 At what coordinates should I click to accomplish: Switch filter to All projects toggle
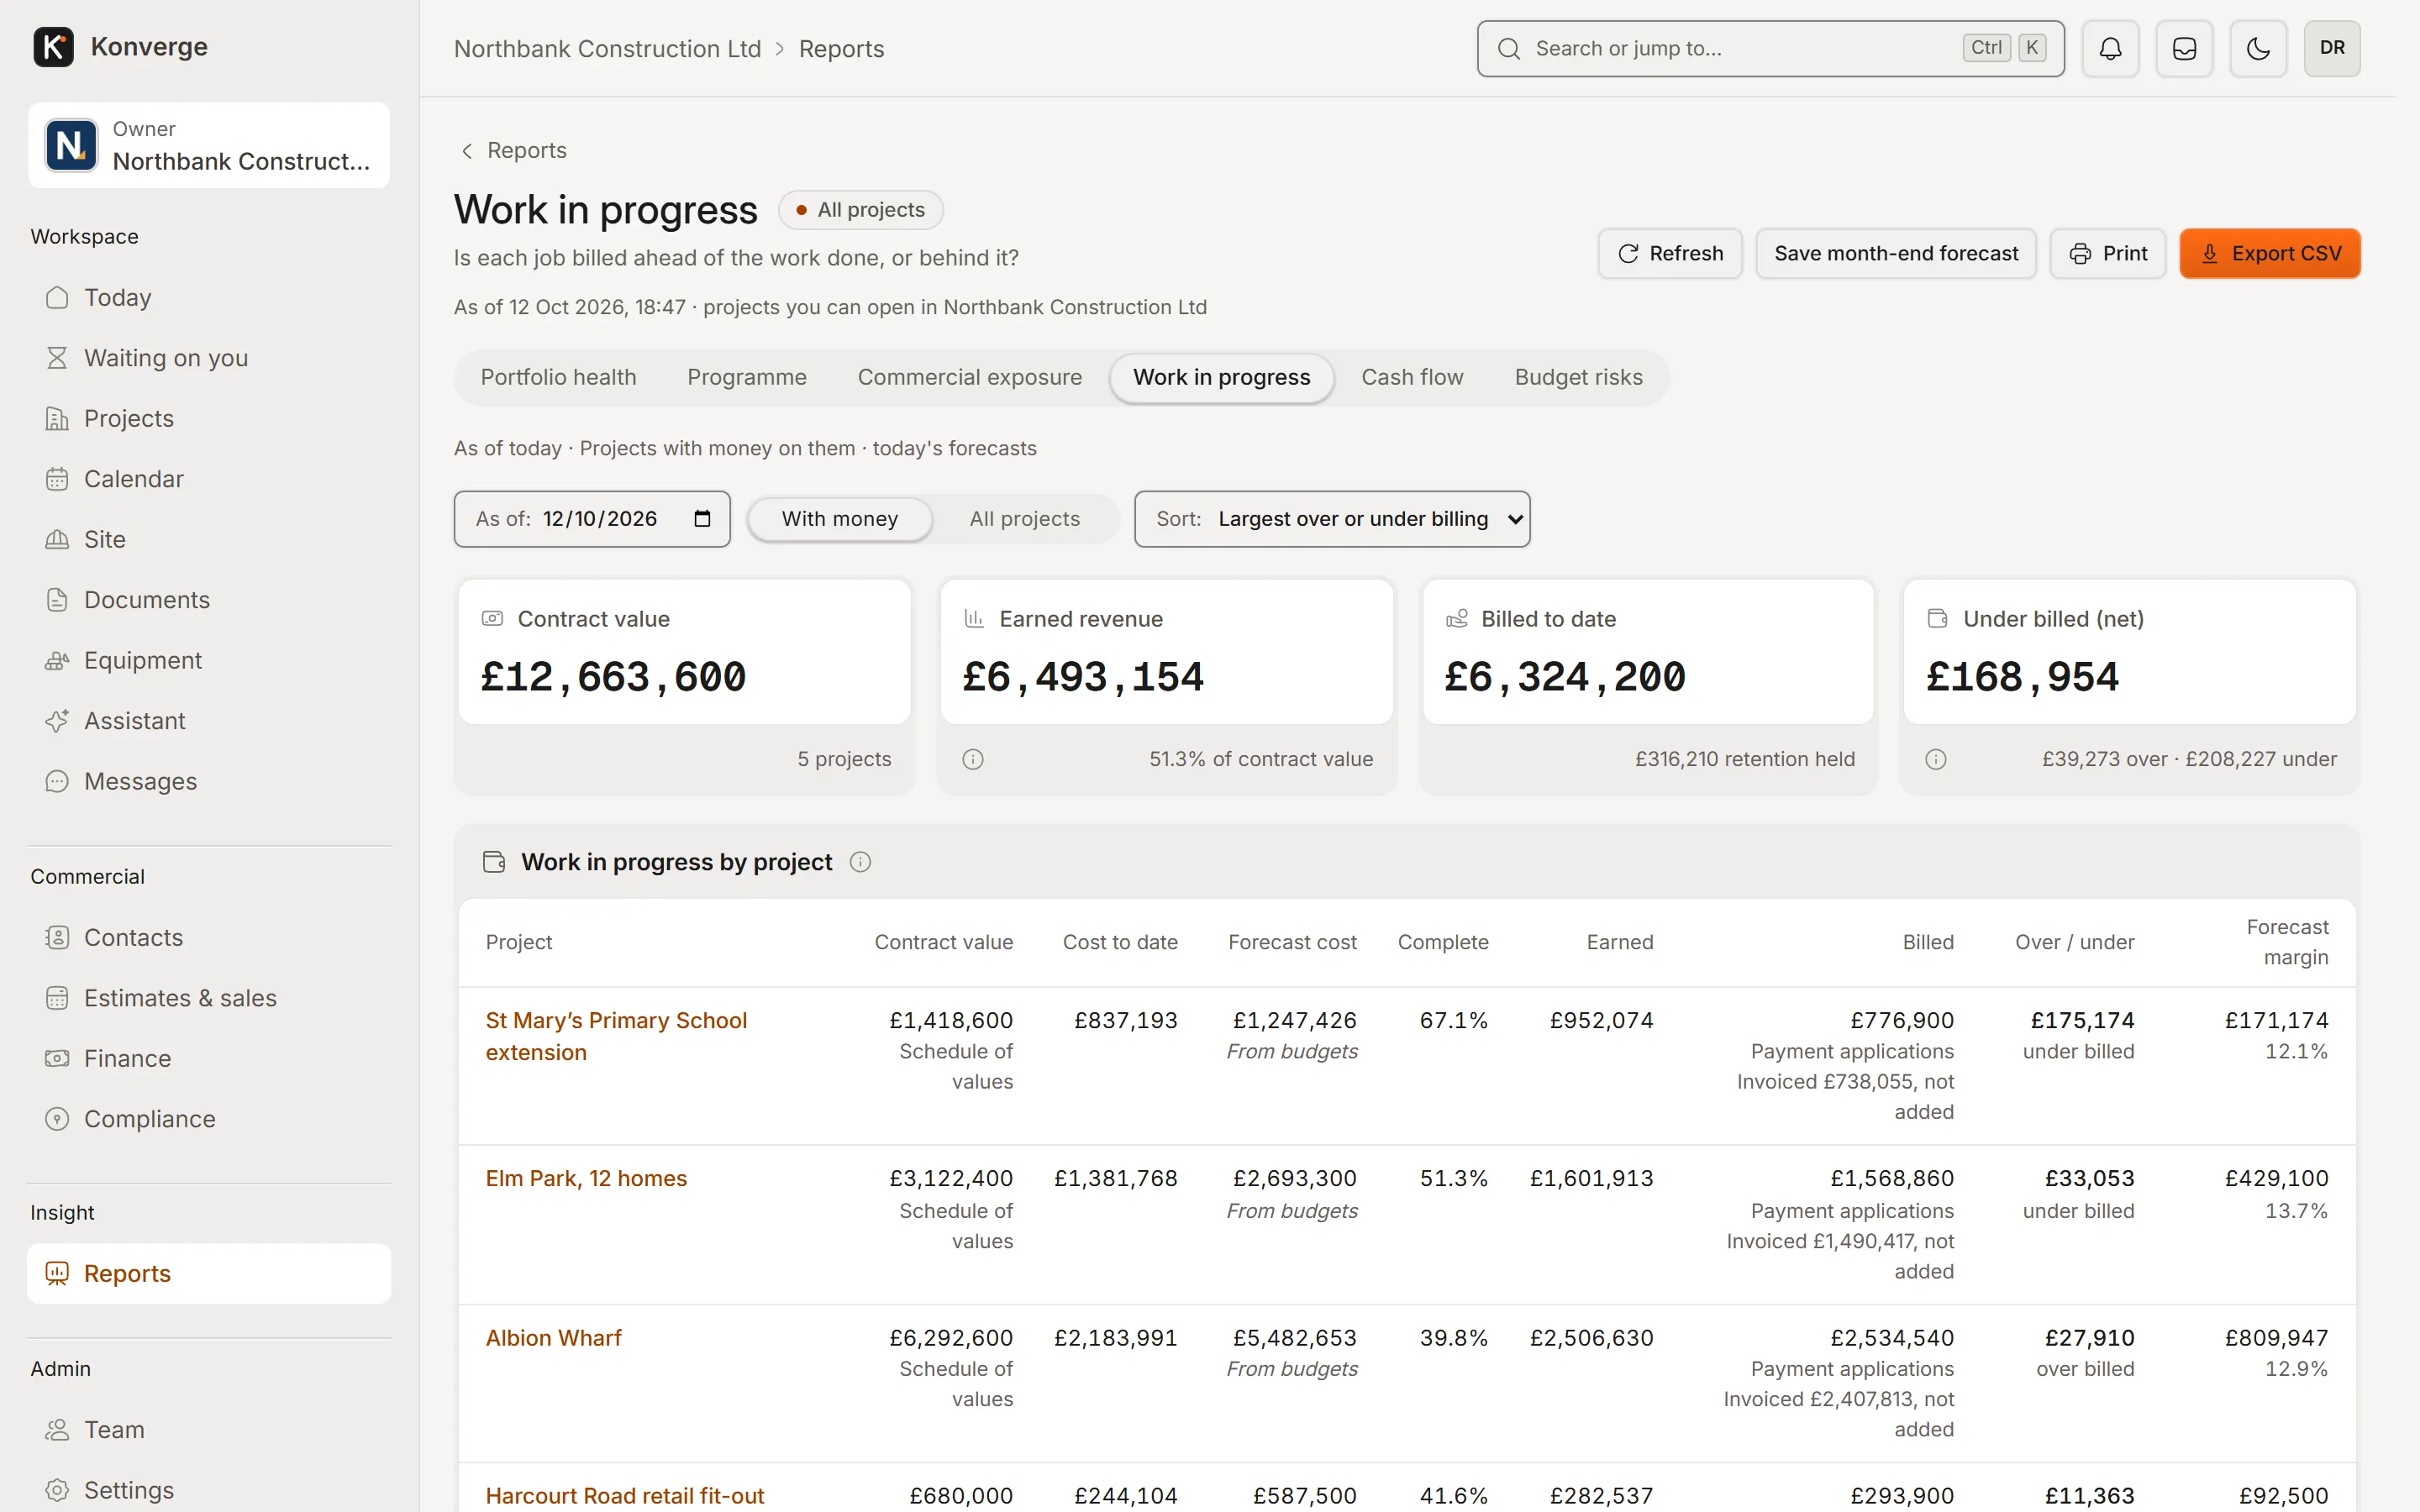(1024, 519)
